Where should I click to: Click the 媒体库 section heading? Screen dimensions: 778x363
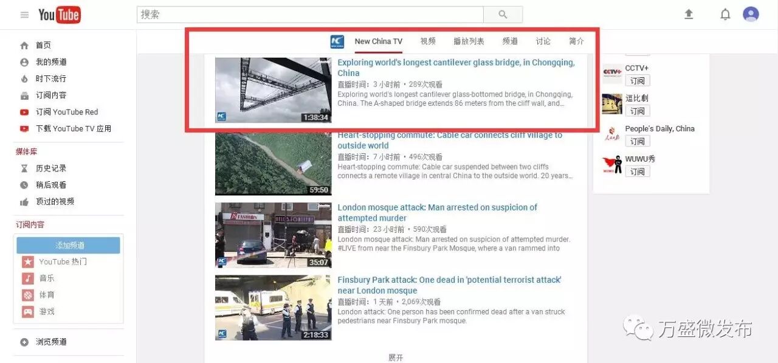27,151
